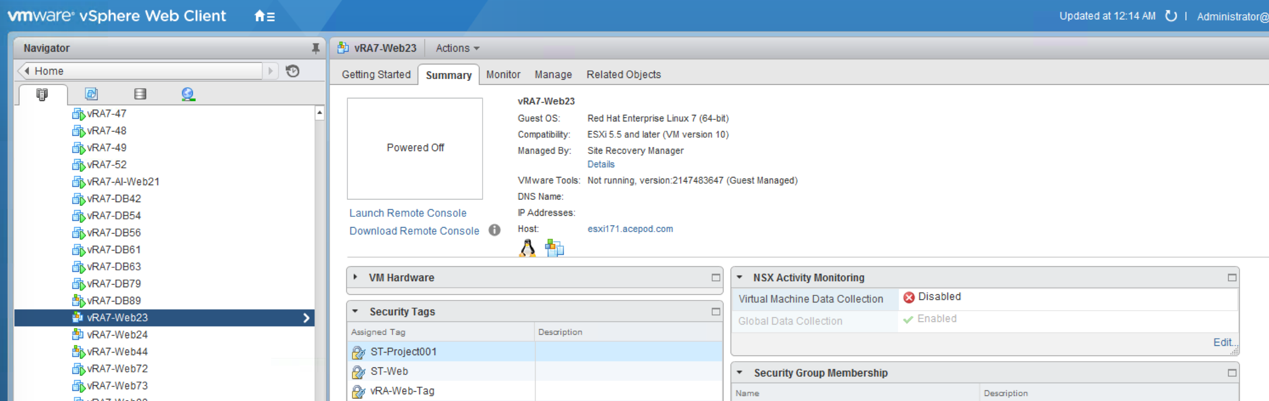Click the Enabled green checkmark icon
Viewport: 1269px width, 401px height.
(908, 319)
